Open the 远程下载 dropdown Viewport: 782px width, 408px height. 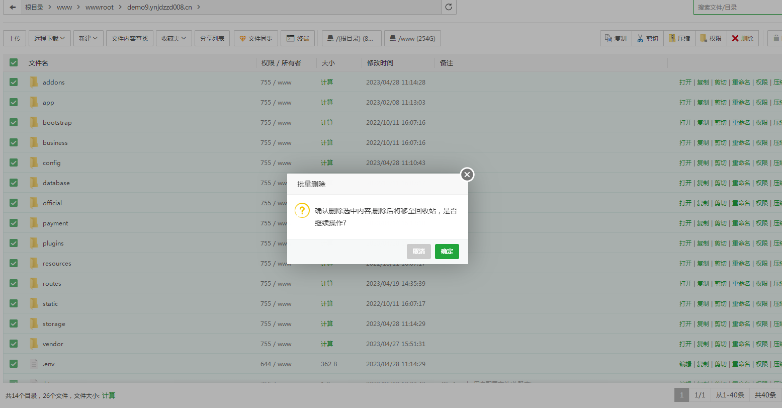click(49, 38)
